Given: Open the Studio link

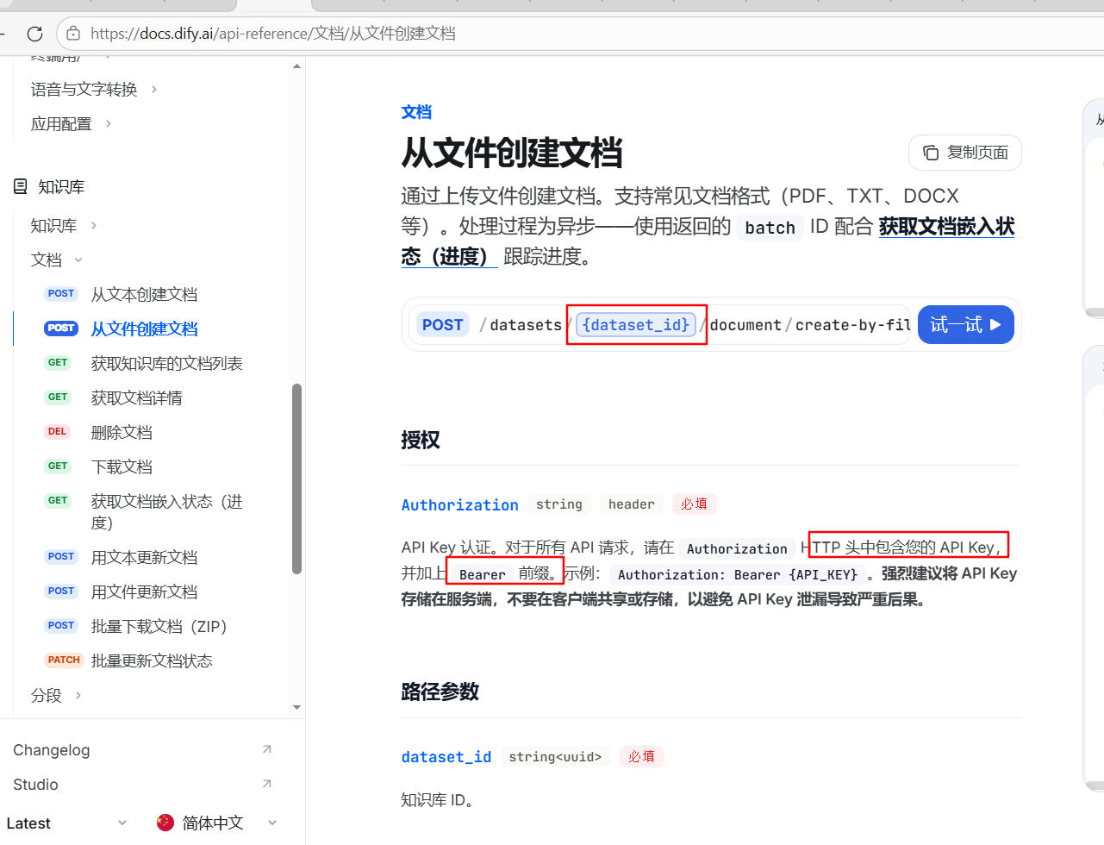Looking at the screenshot, I should [35, 785].
